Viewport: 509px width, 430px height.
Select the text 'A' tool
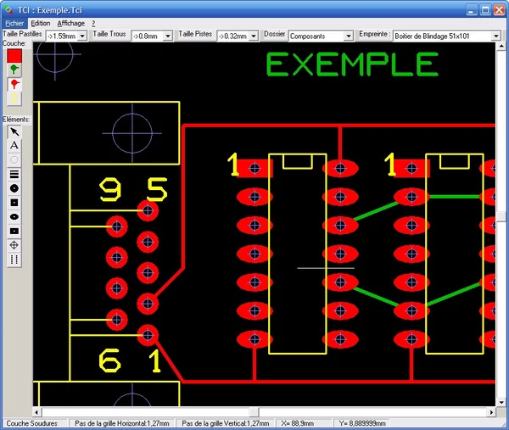(x=14, y=145)
